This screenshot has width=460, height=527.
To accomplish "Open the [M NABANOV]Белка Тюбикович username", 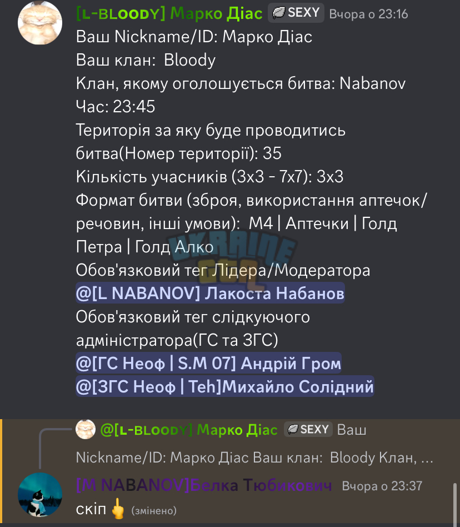I will (x=204, y=485).
